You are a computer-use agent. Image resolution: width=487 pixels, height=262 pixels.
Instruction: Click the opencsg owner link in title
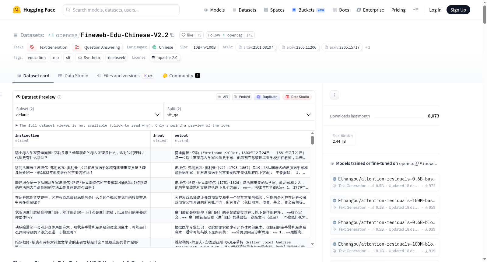(x=67, y=35)
